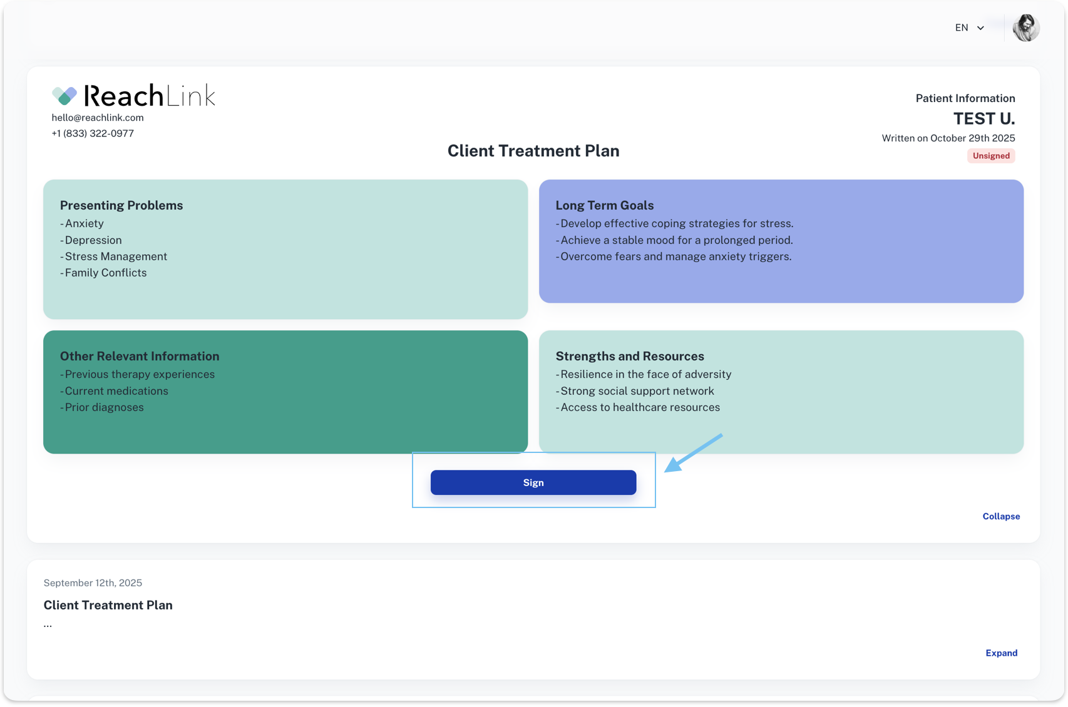
Task: Click the Sign button
Action: click(x=533, y=482)
